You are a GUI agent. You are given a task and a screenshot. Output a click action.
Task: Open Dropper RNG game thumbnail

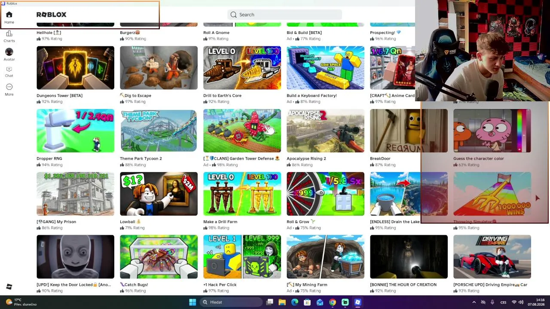tap(75, 131)
